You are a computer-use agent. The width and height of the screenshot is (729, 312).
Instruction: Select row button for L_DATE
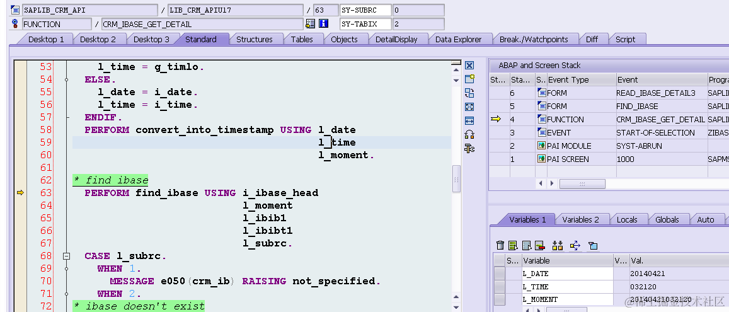pos(499,274)
